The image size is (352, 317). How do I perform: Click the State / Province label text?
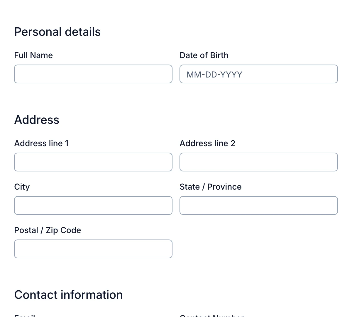pos(210,187)
